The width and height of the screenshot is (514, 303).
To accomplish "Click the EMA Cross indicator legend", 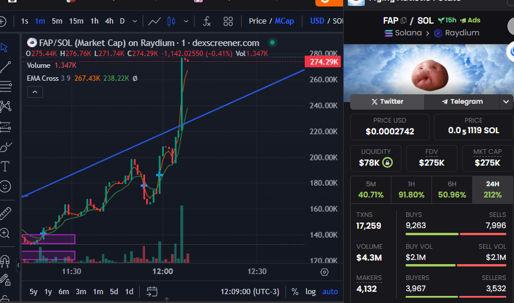I will pyautogui.click(x=82, y=78).
